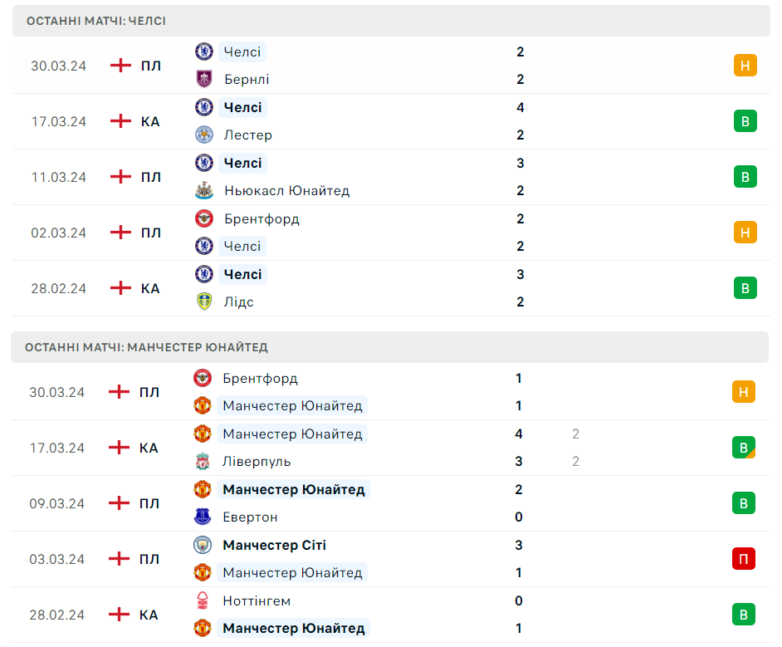Image resolution: width=782 pixels, height=647 pixels.
Task: Select the 'Останні матчі: Челсі' section header
Action: click(x=95, y=21)
